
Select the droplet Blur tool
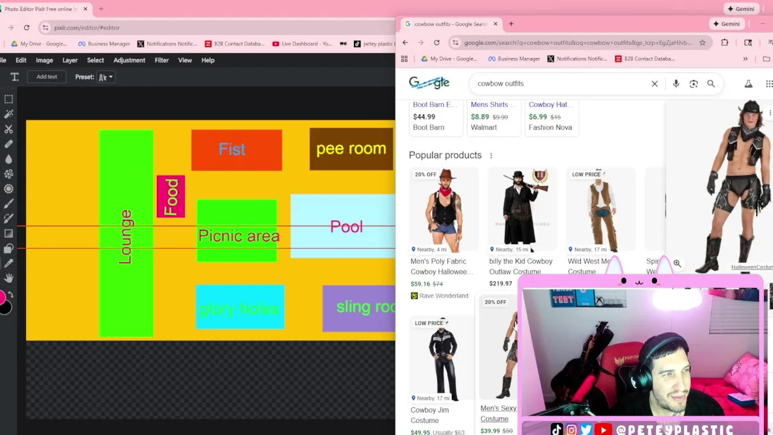(8, 159)
